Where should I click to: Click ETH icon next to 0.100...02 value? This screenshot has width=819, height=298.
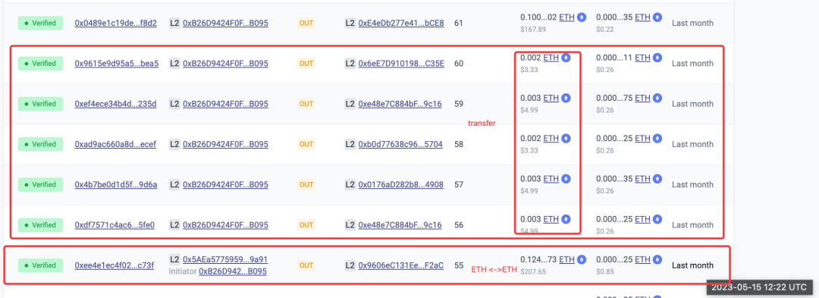[582, 17]
